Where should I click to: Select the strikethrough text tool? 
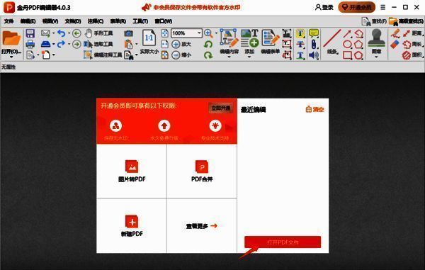coord(300,44)
